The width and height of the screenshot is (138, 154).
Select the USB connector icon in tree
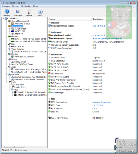pos(12,90)
